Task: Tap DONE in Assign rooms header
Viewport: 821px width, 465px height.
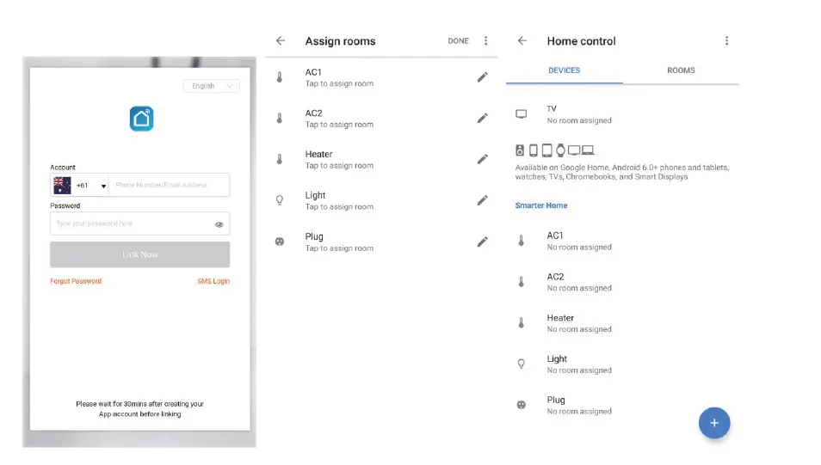Action: click(459, 41)
